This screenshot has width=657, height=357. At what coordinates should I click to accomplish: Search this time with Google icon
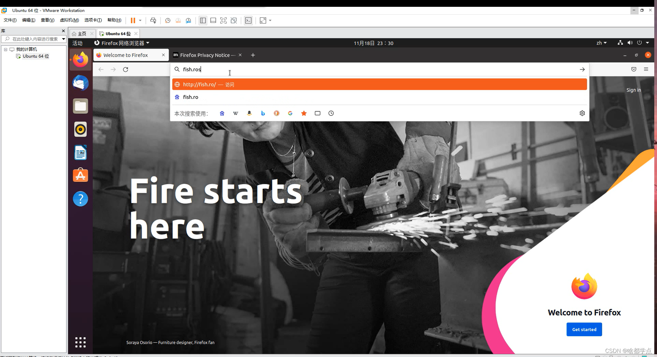(x=290, y=113)
